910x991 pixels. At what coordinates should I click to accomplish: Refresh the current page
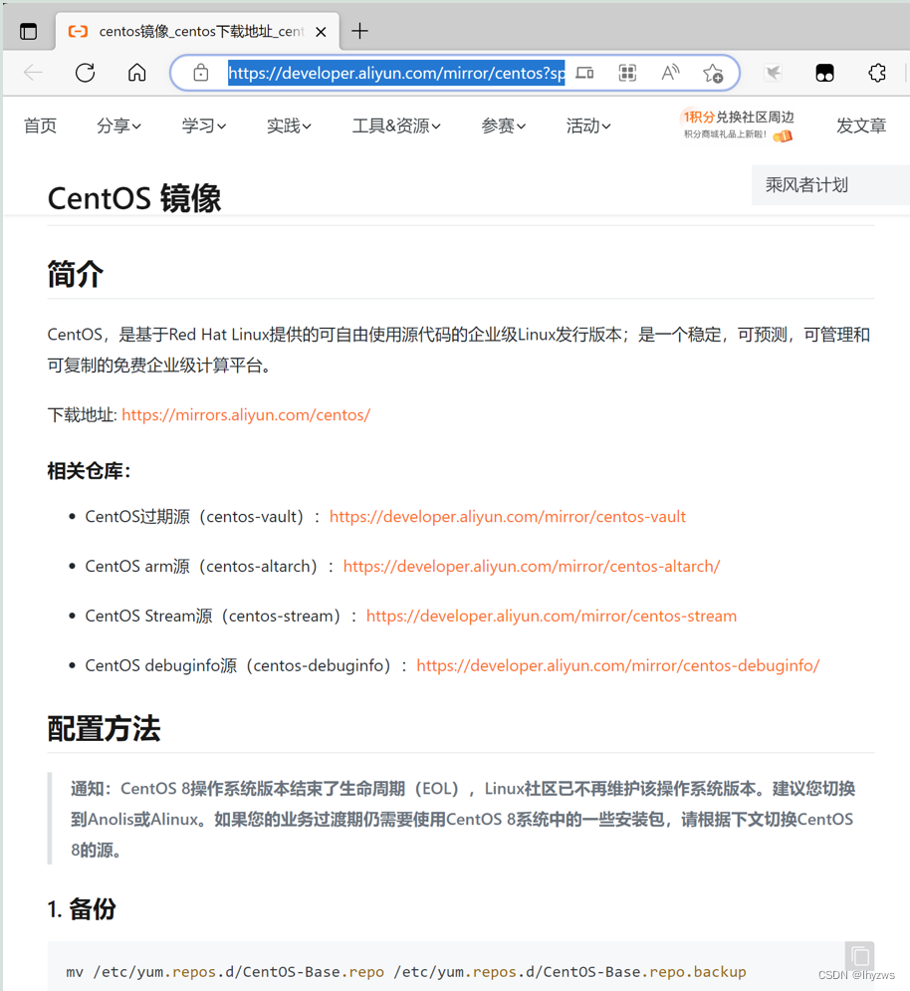click(85, 73)
